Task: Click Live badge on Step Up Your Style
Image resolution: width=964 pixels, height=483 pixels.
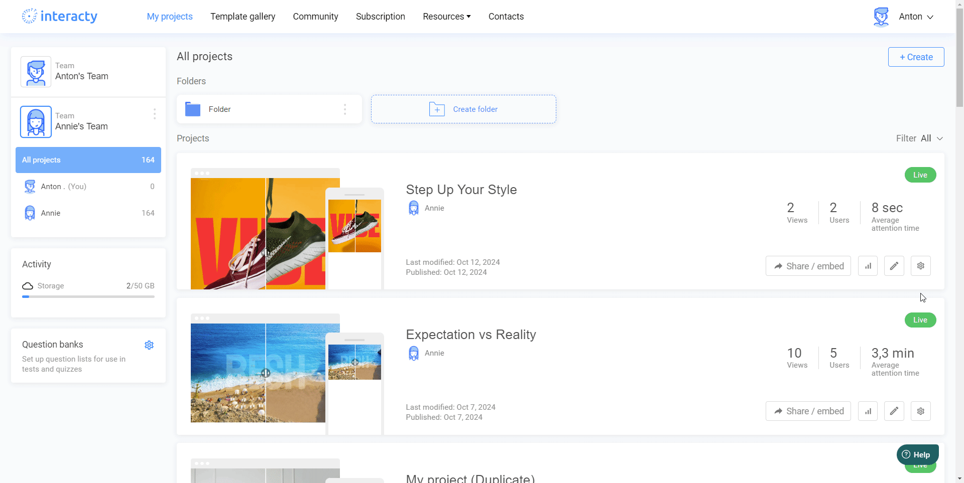Action: coord(920,175)
